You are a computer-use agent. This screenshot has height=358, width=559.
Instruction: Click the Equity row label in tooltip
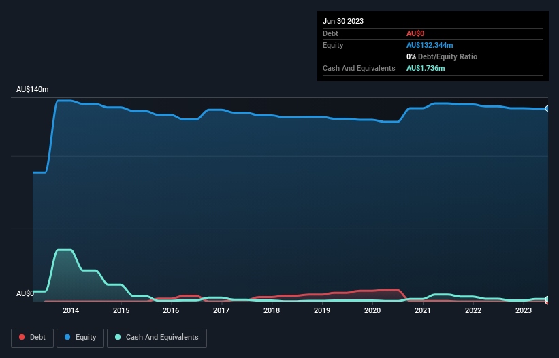pos(333,45)
